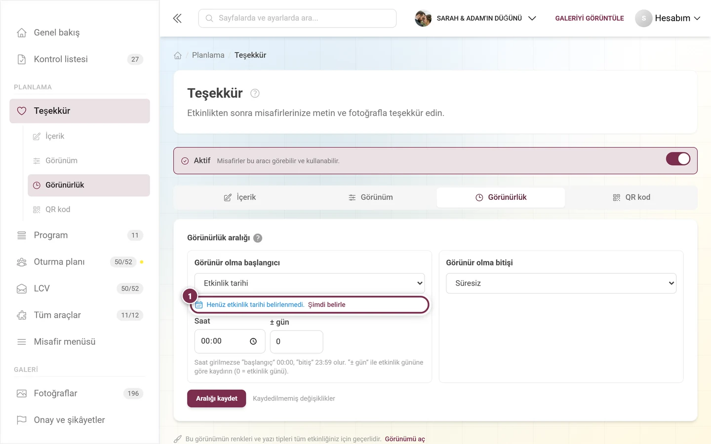Focus the ± gün number field
This screenshot has height=444, width=711.
click(x=296, y=341)
